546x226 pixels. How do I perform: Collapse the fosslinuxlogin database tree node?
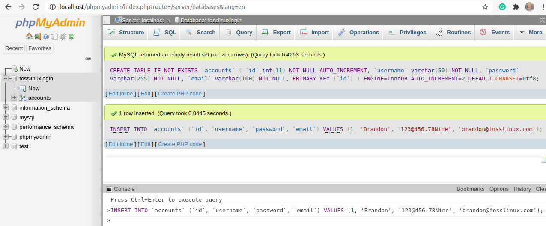(x=6, y=79)
